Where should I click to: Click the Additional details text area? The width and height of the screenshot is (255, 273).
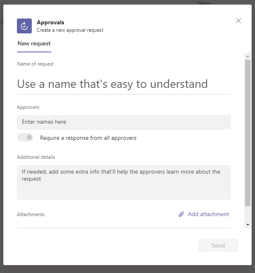(x=124, y=182)
